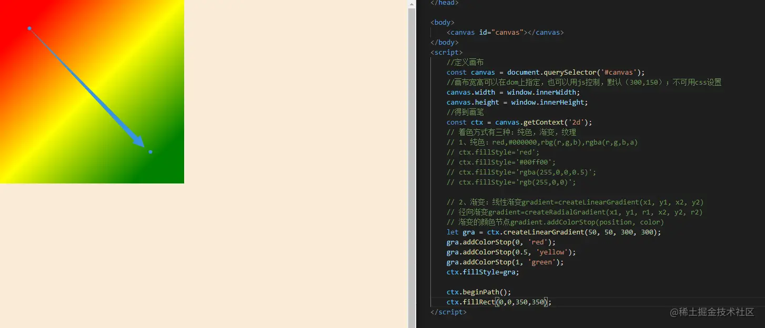Click the browser page's vertical scrollbar
Viewport: 765px width, 328px height.
click(411, 164)
